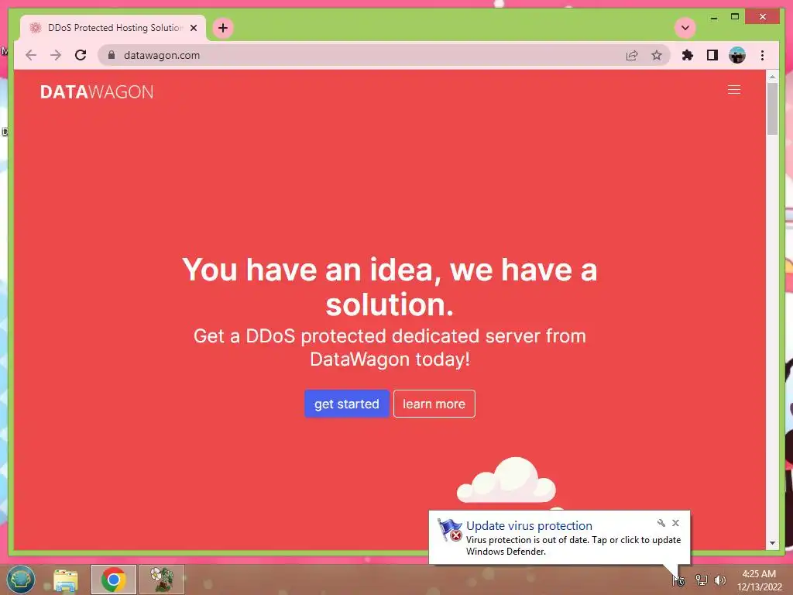Open the flower-icon app in taskbar

pos(162,580)
